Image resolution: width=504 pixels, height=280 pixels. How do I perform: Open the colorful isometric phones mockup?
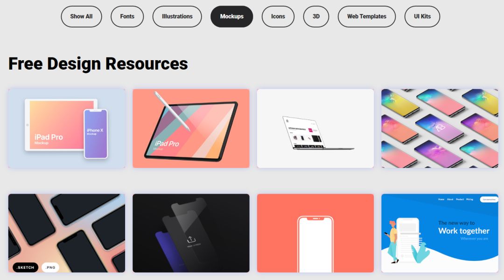click(x=440, y=129)
